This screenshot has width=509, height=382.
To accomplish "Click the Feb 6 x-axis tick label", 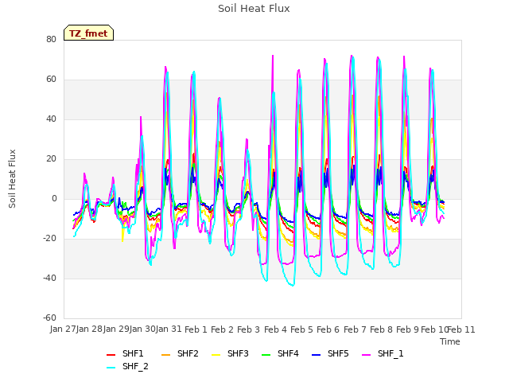I will coord(328,329).
